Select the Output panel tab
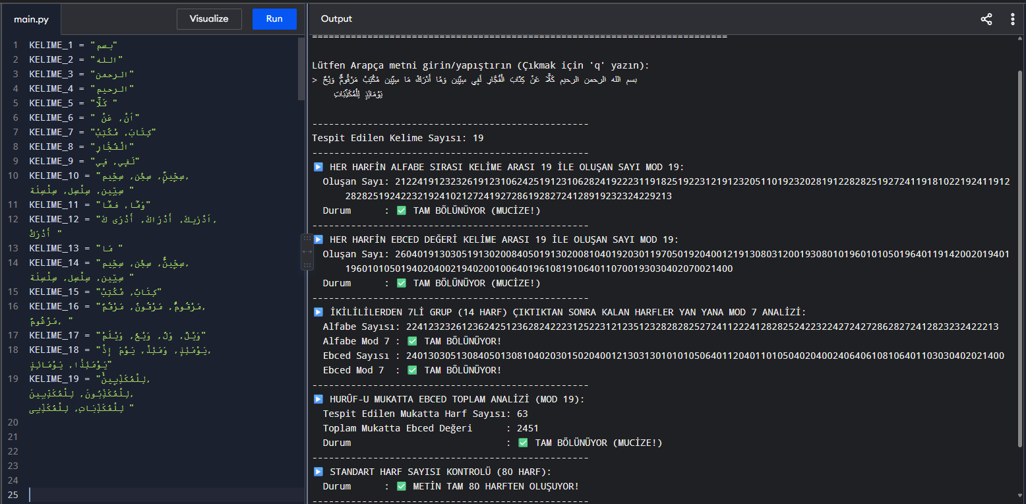 [x=336, y=19]
